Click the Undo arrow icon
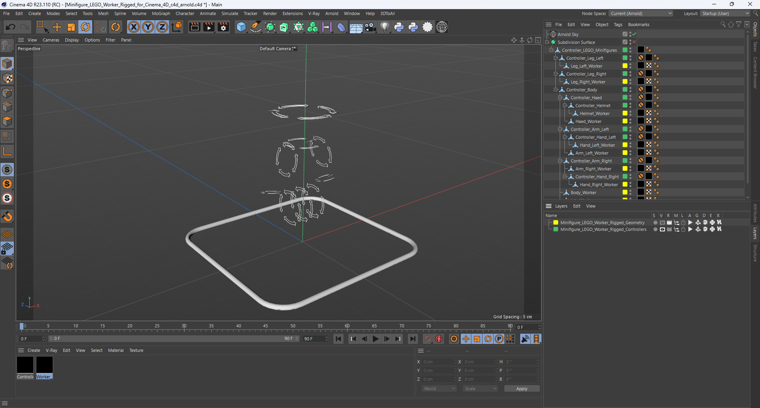The width and height of the screenshot is (760, 408). click(11, 27)
